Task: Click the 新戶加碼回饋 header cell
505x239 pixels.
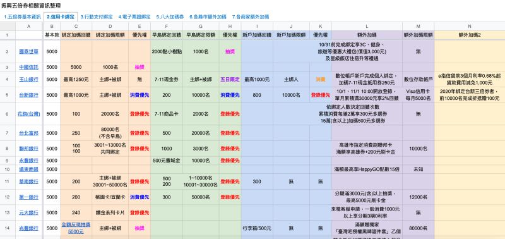Action: [257, 35]
